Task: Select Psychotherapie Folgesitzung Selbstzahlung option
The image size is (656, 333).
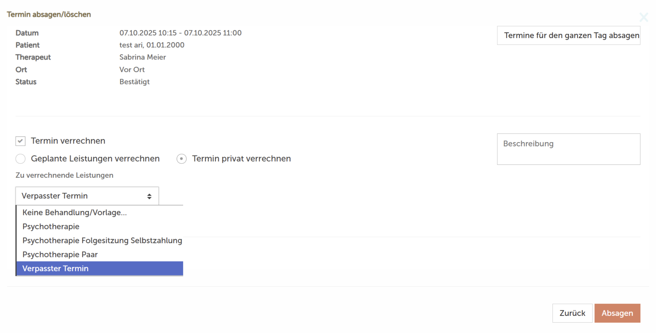Action: point(102,240)
